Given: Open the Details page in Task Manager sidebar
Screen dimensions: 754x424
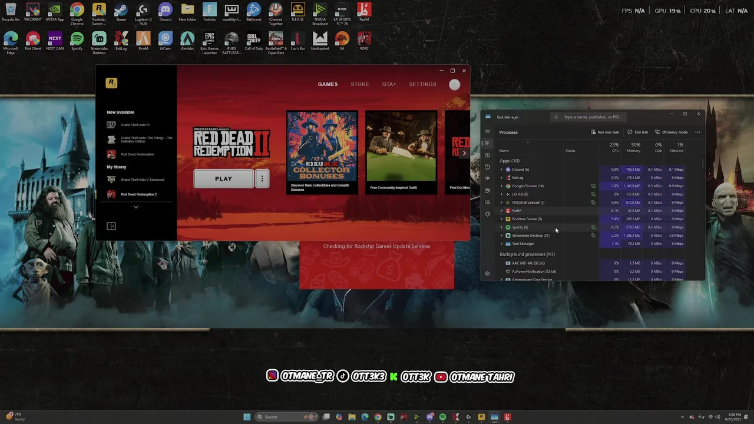Looking at the screenshot, I should pyautogui.click(x=487, y=202).
